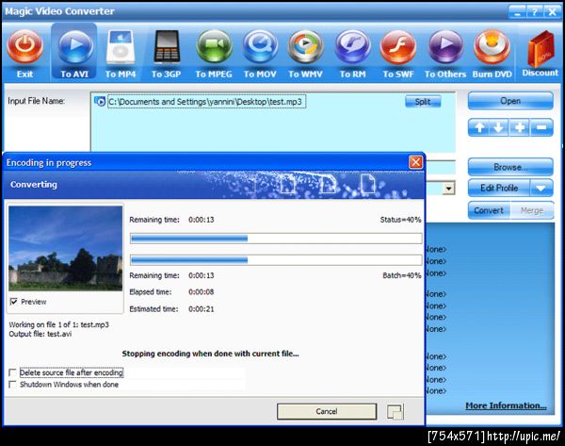
Task: Open the profile combo box arrow
Action: tap(448, 188)
